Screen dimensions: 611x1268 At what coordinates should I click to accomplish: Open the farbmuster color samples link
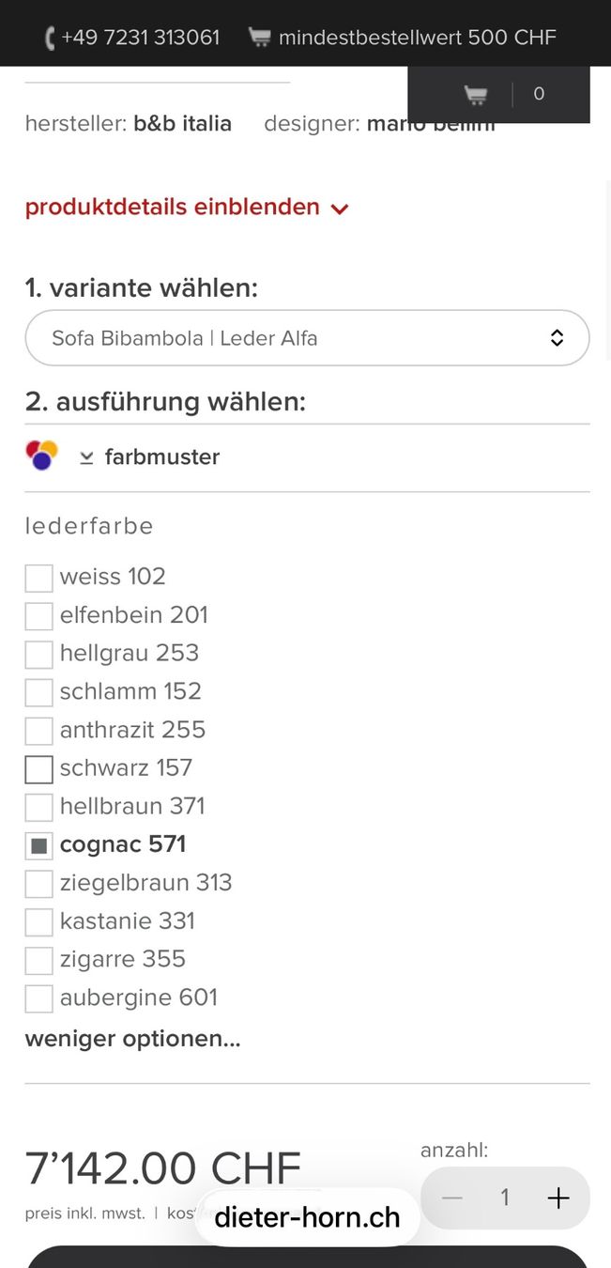[162, 457]
